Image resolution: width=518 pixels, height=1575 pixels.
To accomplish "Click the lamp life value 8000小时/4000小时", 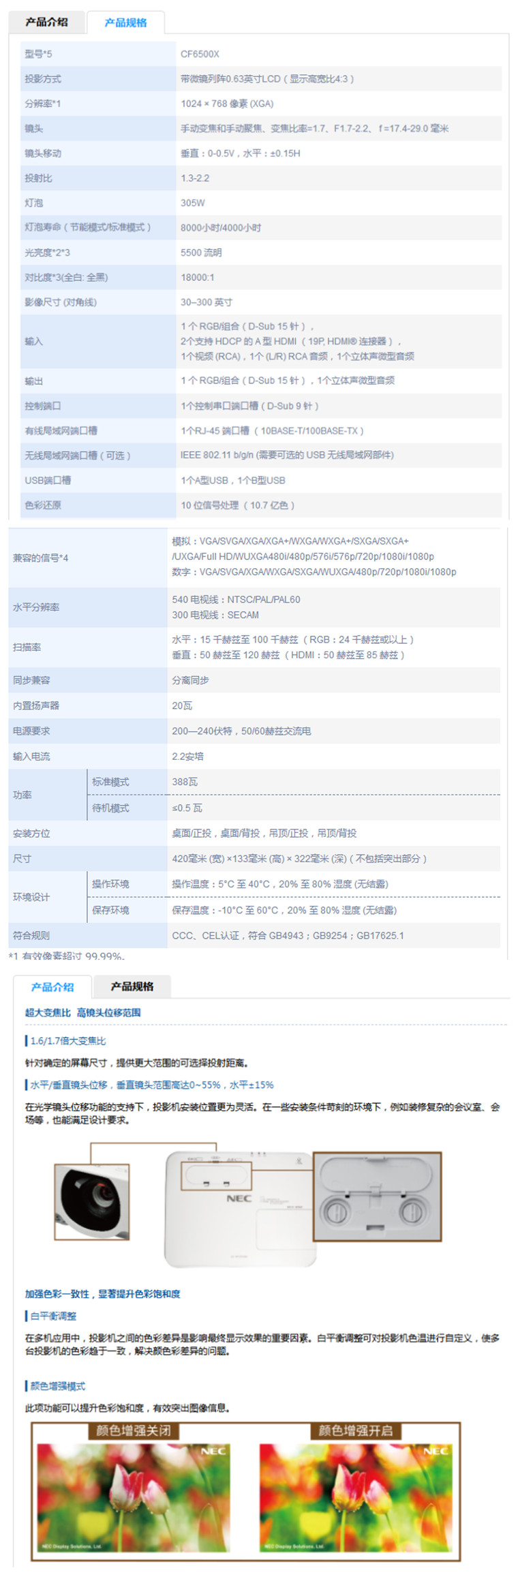I will click(221, 227).
